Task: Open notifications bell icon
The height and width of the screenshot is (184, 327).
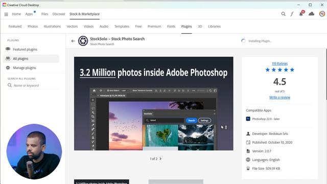Action: coord(301,14)
